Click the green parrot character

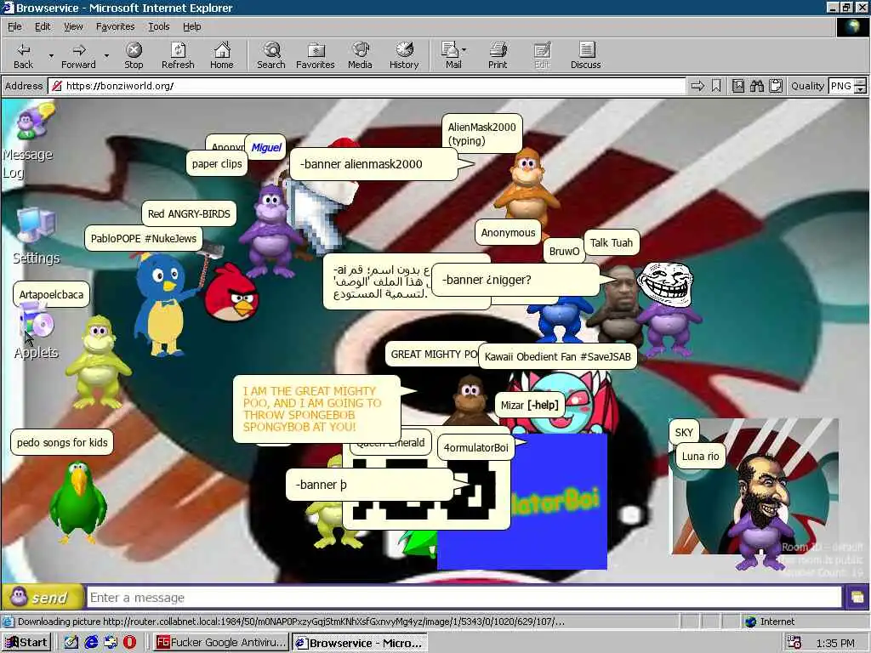point(77,503)
